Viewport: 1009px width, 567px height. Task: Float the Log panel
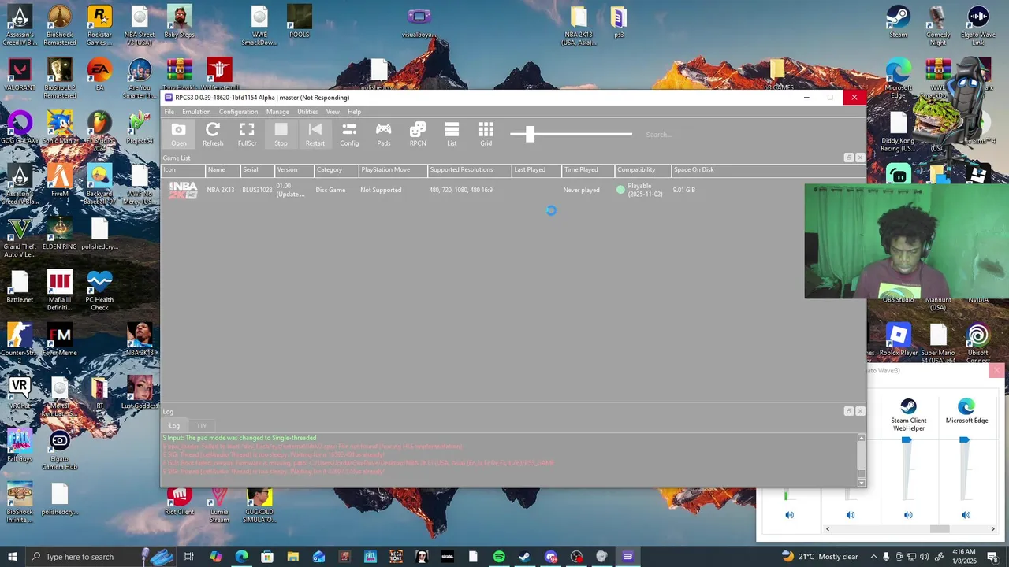(848, 411)
